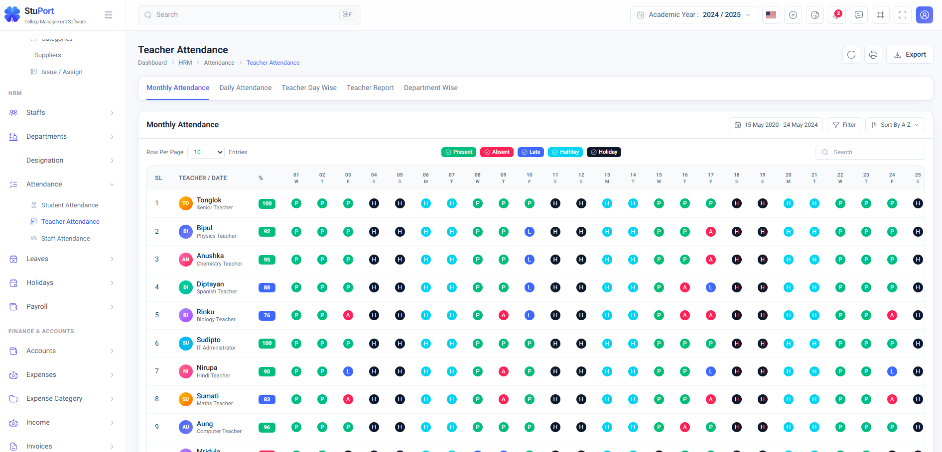The height and width of the screenshot is (452, 942).
Task: Refresh the teacher attendance page
Action: [x=851, y=55]
